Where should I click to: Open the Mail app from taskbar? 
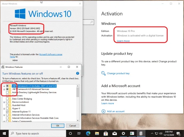coord(114,133)
